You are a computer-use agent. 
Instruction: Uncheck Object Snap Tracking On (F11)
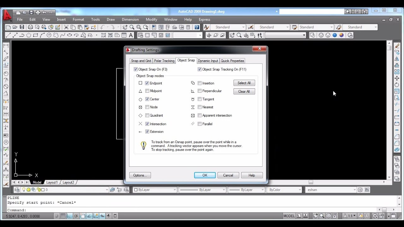pos(199,69)
